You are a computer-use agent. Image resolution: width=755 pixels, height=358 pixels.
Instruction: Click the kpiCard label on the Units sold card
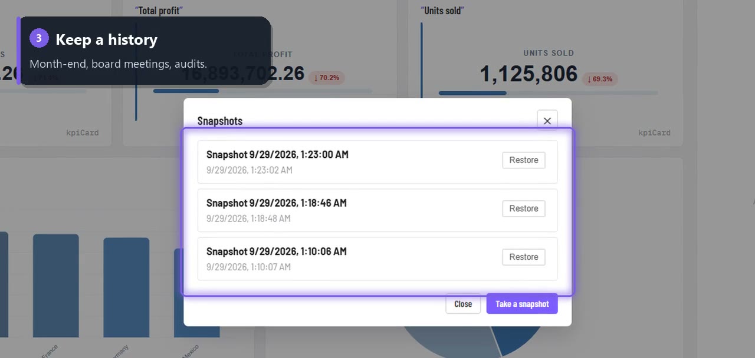[654, 132]
